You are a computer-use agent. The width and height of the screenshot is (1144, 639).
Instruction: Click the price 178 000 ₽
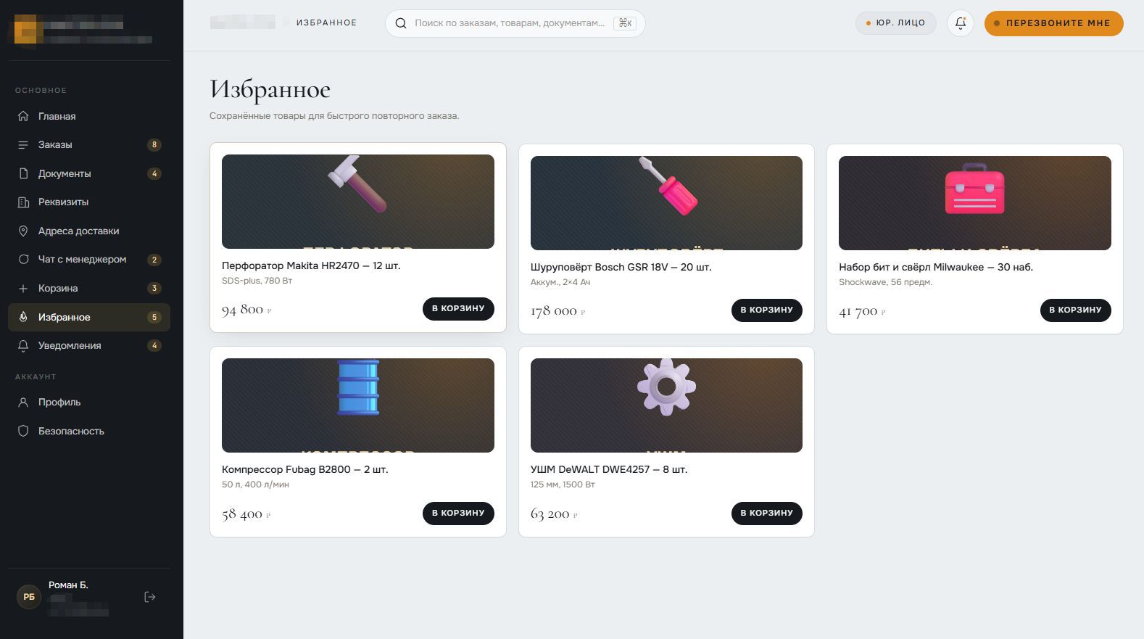558,311
